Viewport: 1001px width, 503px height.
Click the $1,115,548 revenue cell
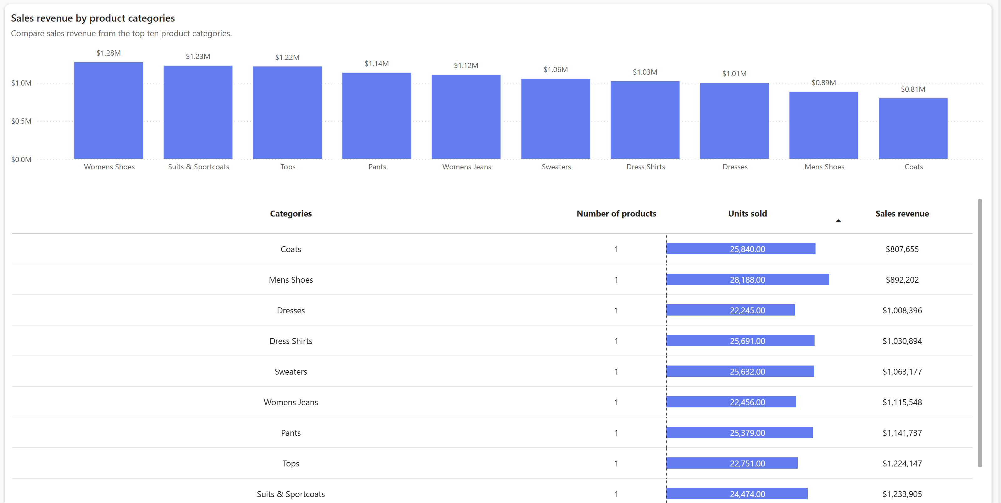(x=902, y=402)
